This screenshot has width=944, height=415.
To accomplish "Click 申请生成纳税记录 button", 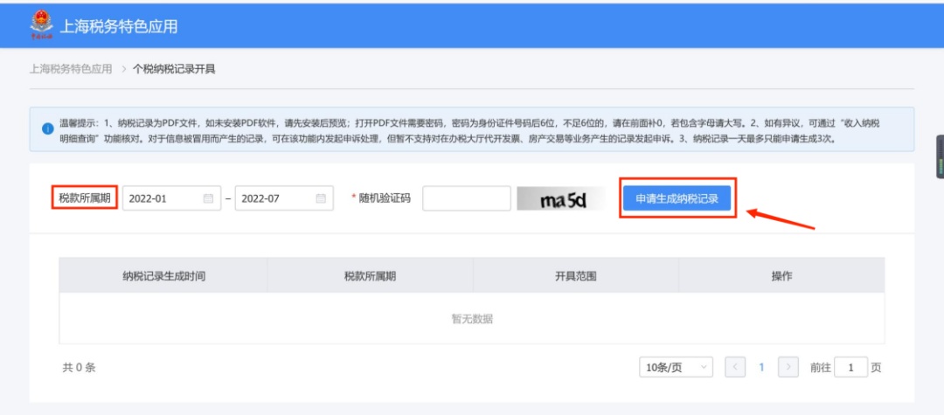I will 677,198.
